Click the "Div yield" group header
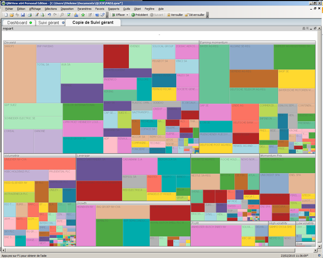323x258 pixels. (x=102, y=43)
